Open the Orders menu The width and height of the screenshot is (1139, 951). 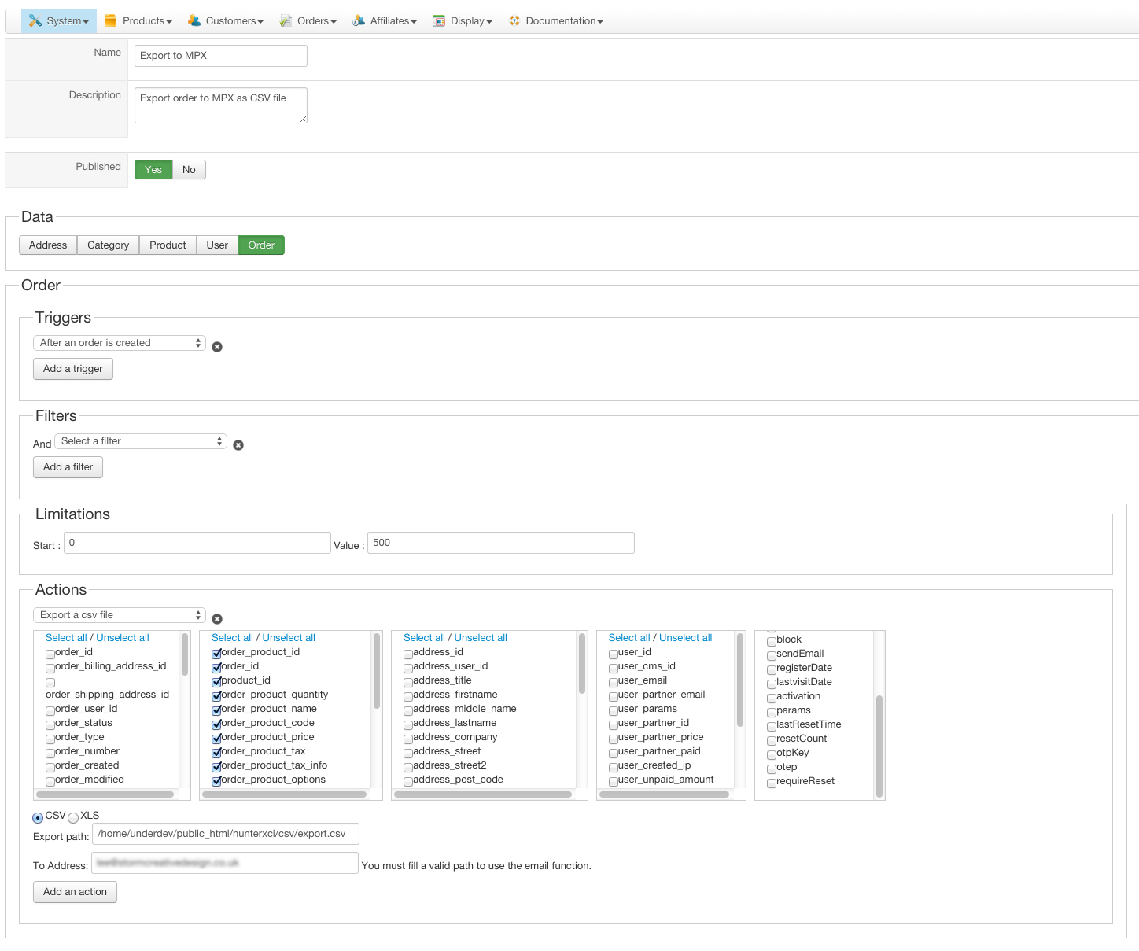pyautogui.click(x=308, y=21)
